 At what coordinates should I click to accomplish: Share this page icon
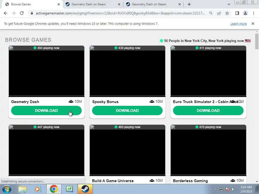[219, 13]
